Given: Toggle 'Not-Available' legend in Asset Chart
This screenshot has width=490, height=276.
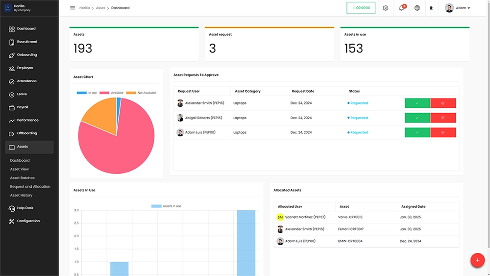Looking at the screenshot, I should [141, 93].
